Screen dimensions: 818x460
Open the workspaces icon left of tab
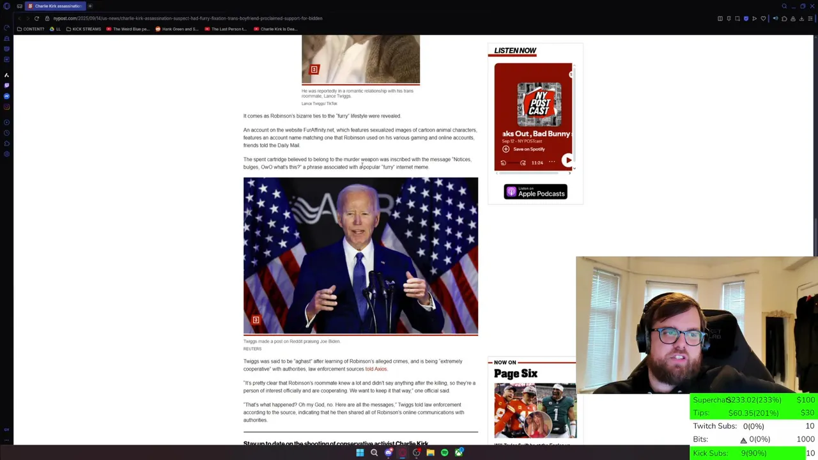coord(20,6)
